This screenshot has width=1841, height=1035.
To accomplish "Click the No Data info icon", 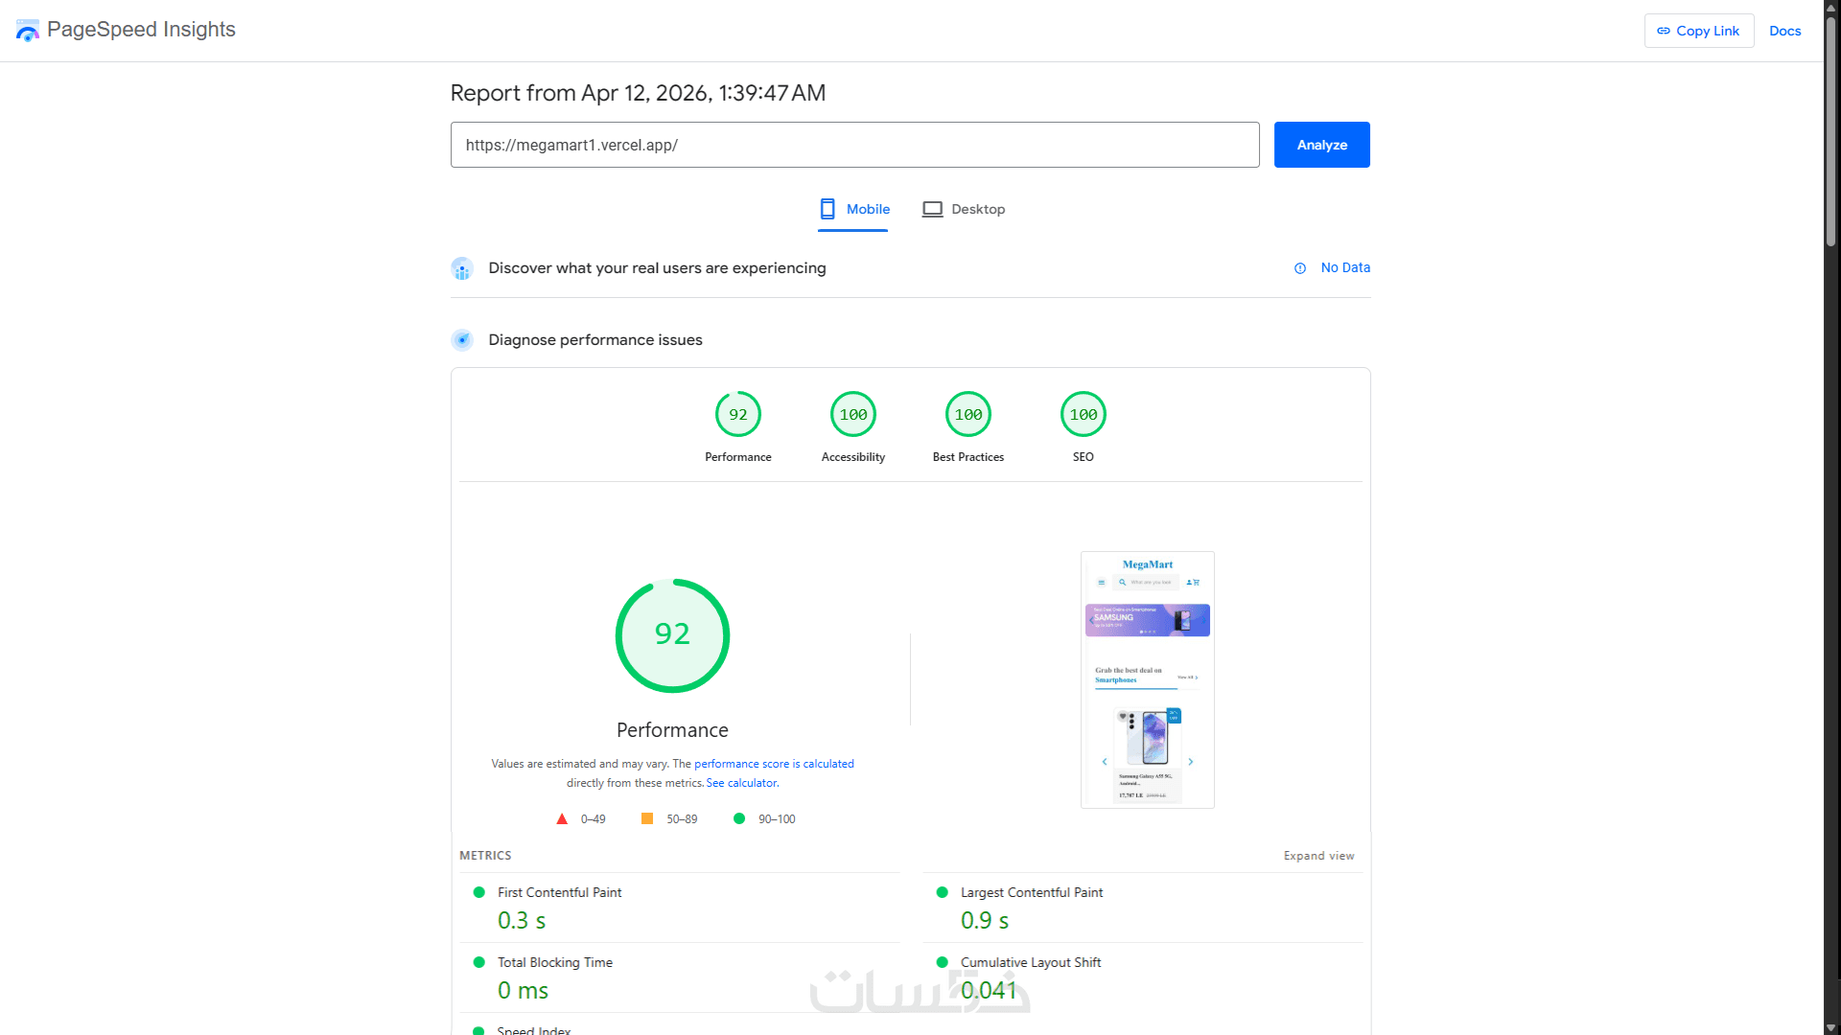I will [1300, 268].
